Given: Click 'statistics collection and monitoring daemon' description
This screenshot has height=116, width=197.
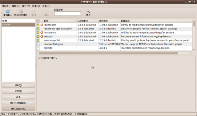Looking at the screenshot, I should pyautogui.click(x=145, y=48).
